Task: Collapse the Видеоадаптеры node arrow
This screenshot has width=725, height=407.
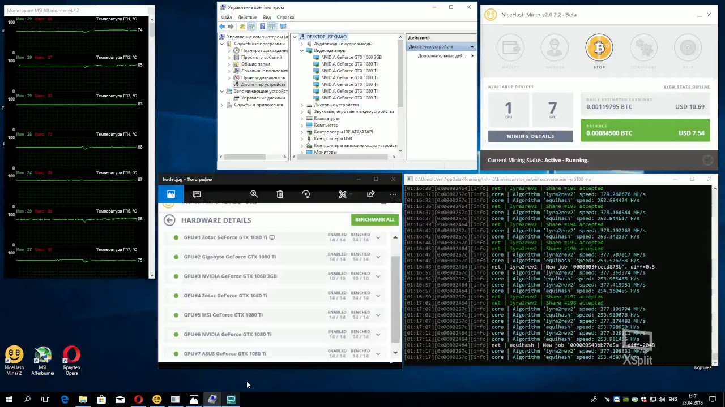Action: [302, 50]
